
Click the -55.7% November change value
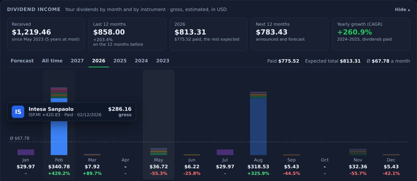click(358, 174)
